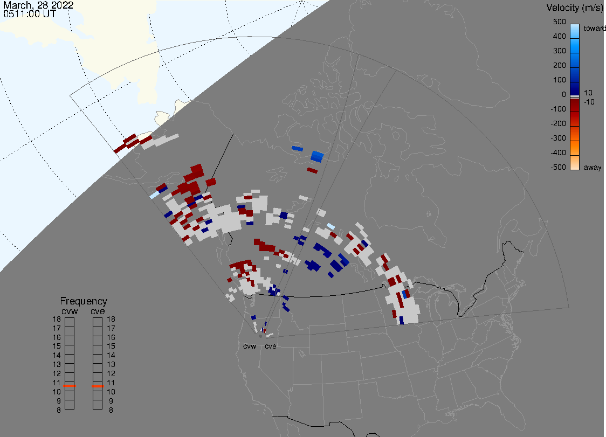The height and width of the screenshot is (437, 606).
Task: Click the 'toward' label on velocity scale
Action: coord(594,28)
